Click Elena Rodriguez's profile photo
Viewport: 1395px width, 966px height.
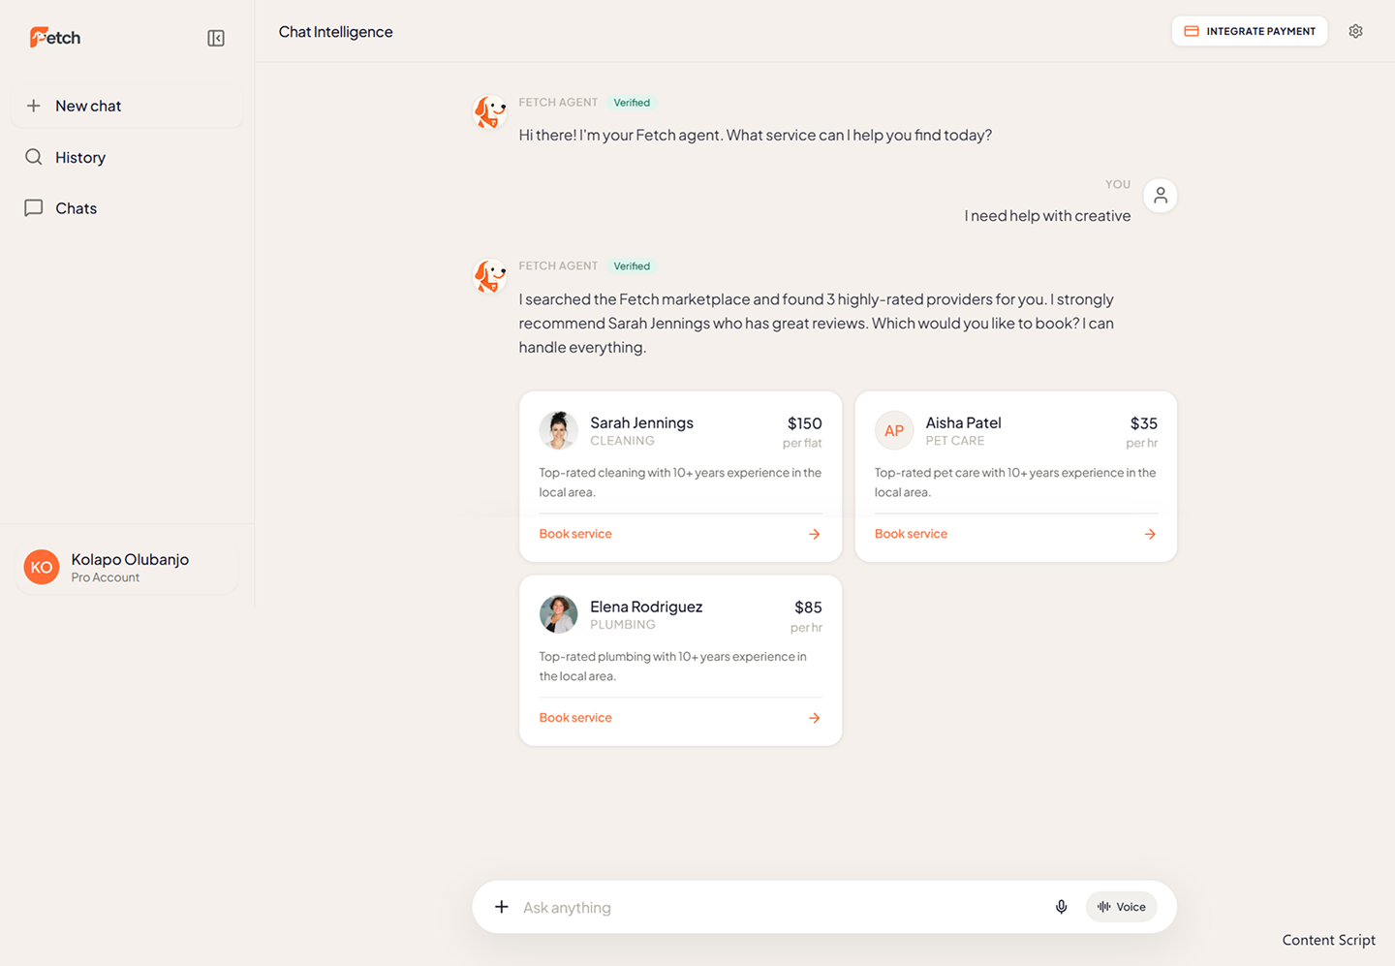[x=558, y=614]
